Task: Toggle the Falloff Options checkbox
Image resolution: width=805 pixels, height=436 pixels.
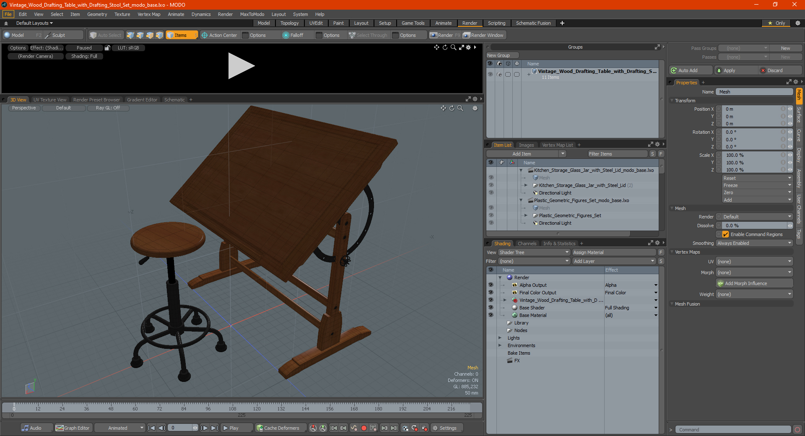Action: click(319, 35)
